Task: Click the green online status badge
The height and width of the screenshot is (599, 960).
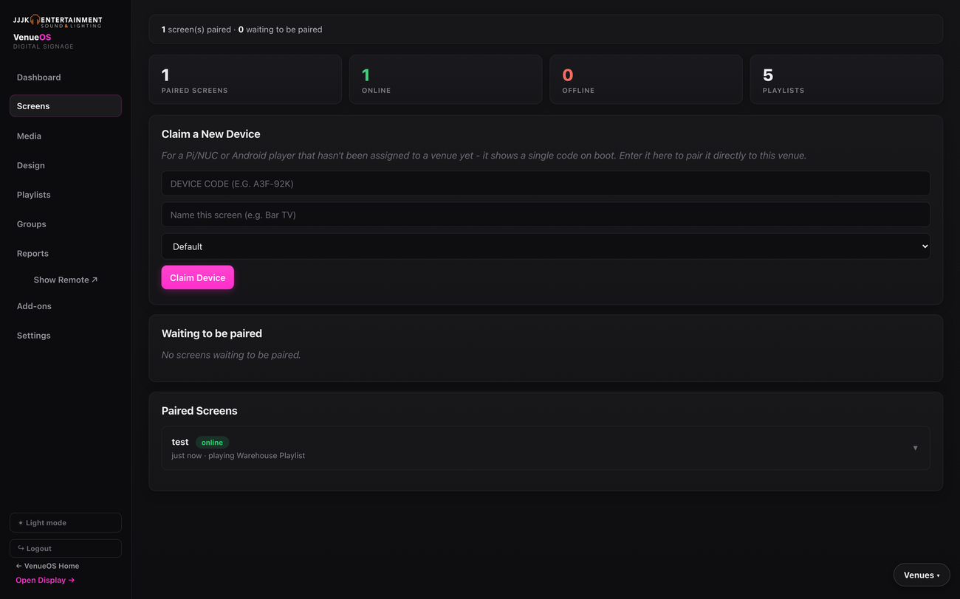Action: [212, 443]
